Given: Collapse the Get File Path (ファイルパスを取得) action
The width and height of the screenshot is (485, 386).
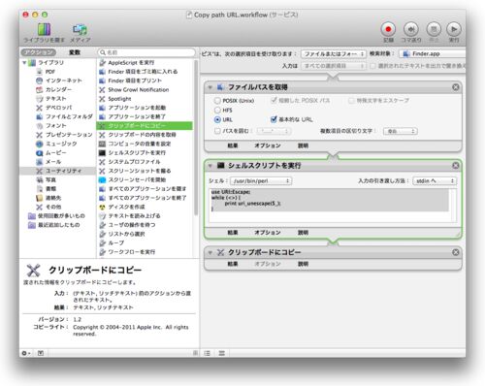Looking at the screenshot, I should pyautogui.click(x=210, y=87).
